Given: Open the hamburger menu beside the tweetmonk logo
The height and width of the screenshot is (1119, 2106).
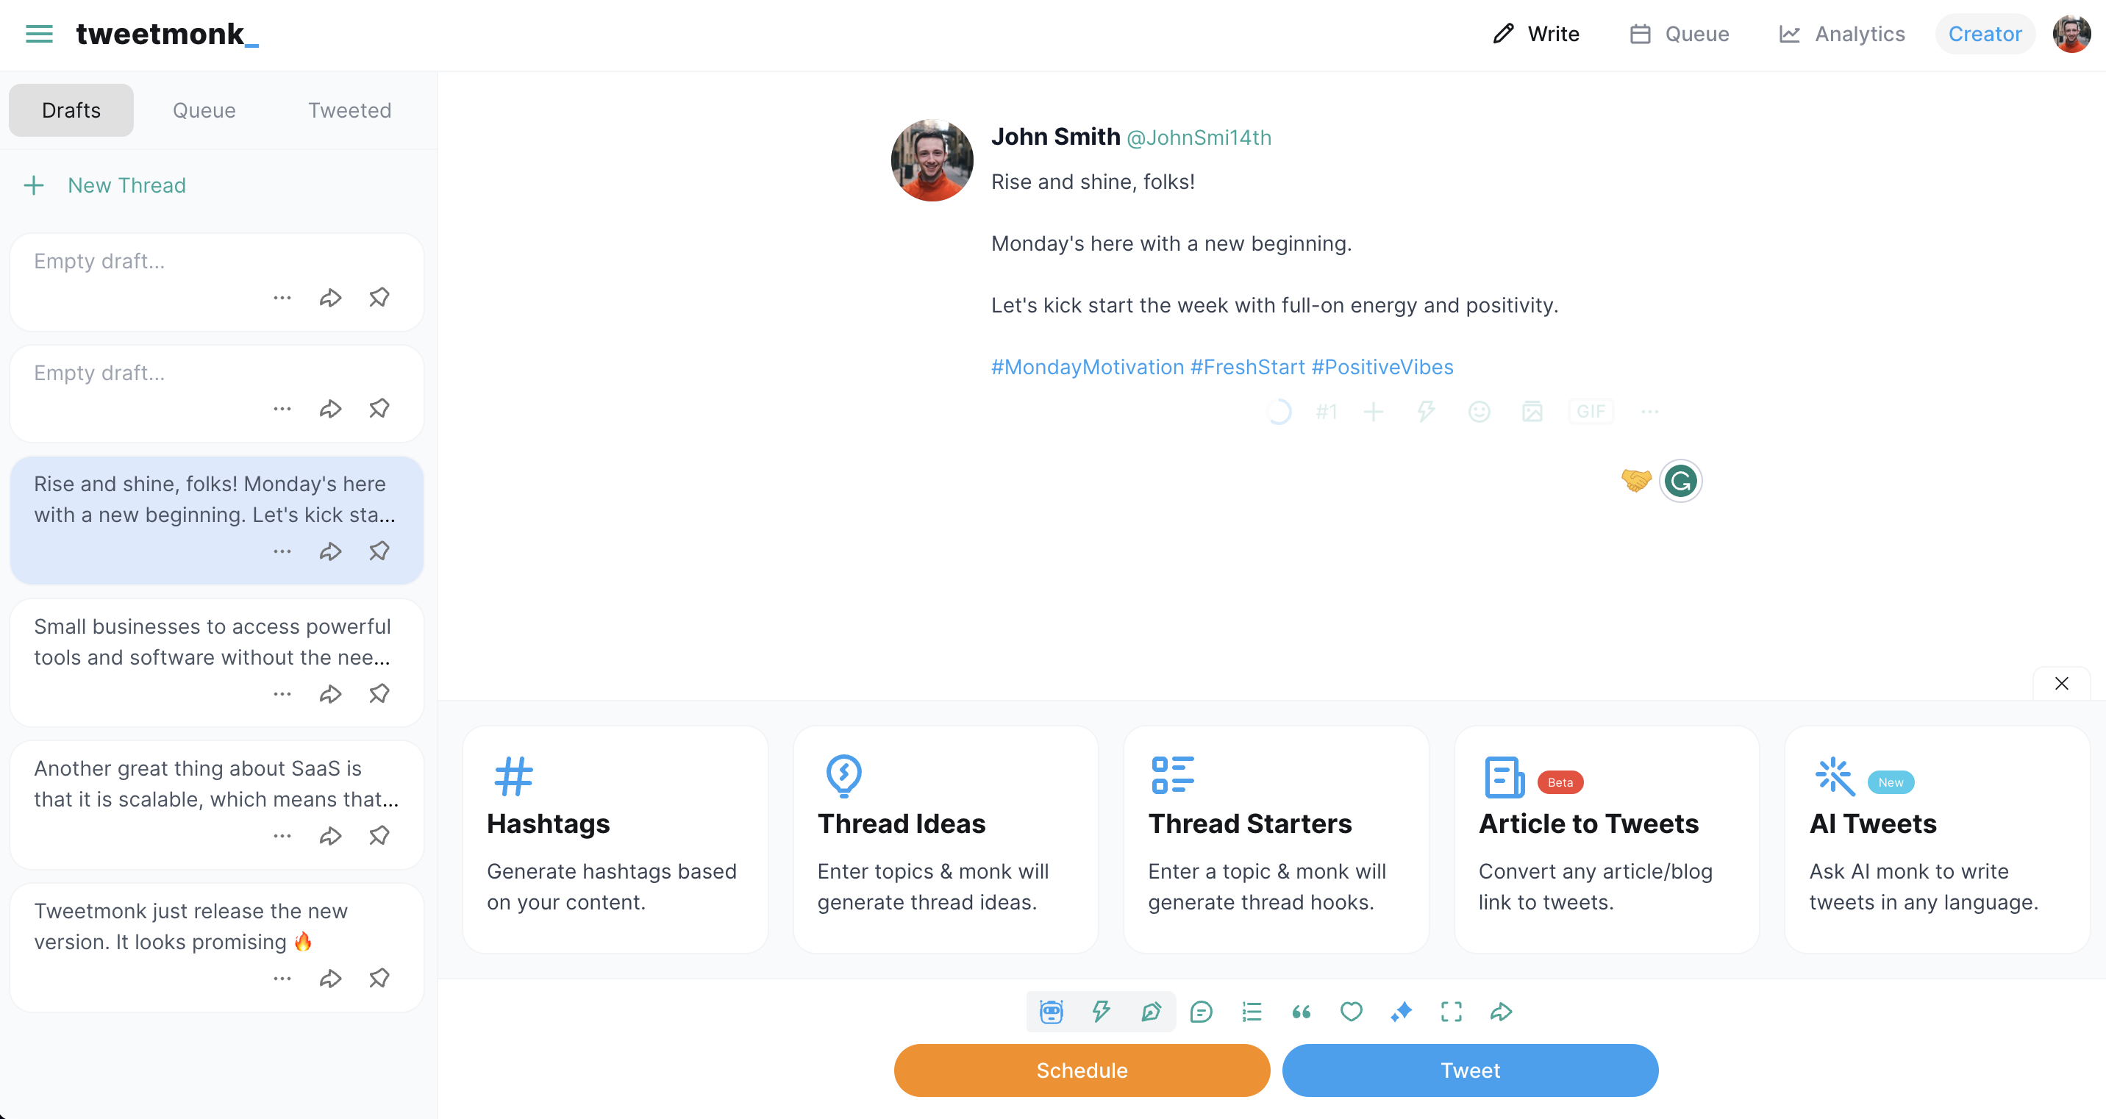Looking at the screenshot, I should (38, 34).
